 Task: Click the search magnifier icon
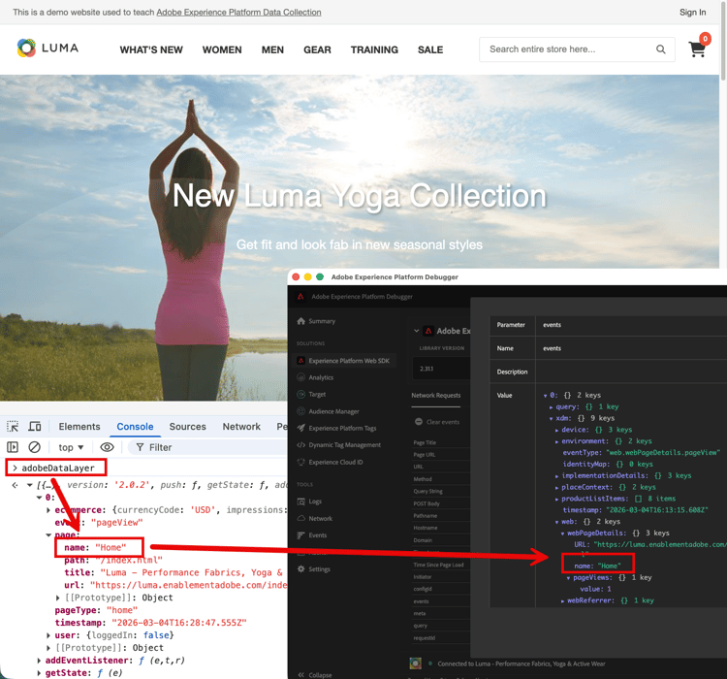(661, 49)
